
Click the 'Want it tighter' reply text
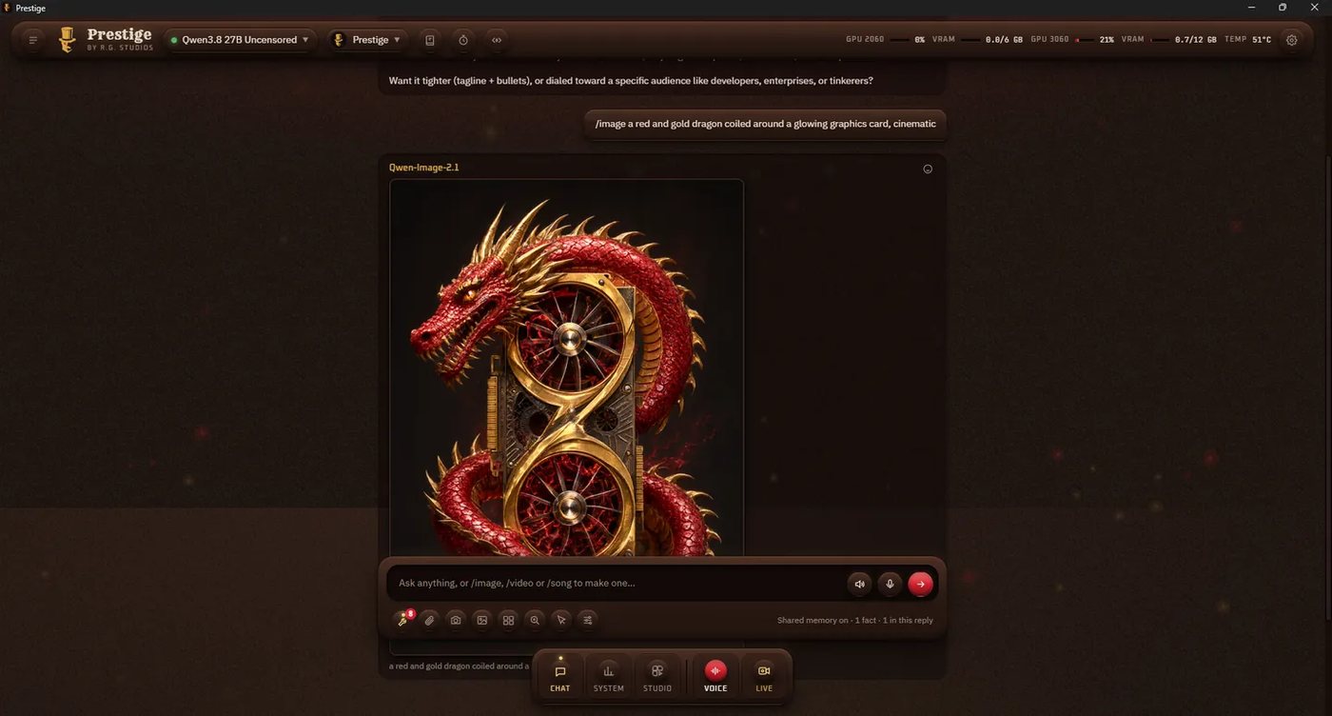pyautogui.click(x=631, y=81)
